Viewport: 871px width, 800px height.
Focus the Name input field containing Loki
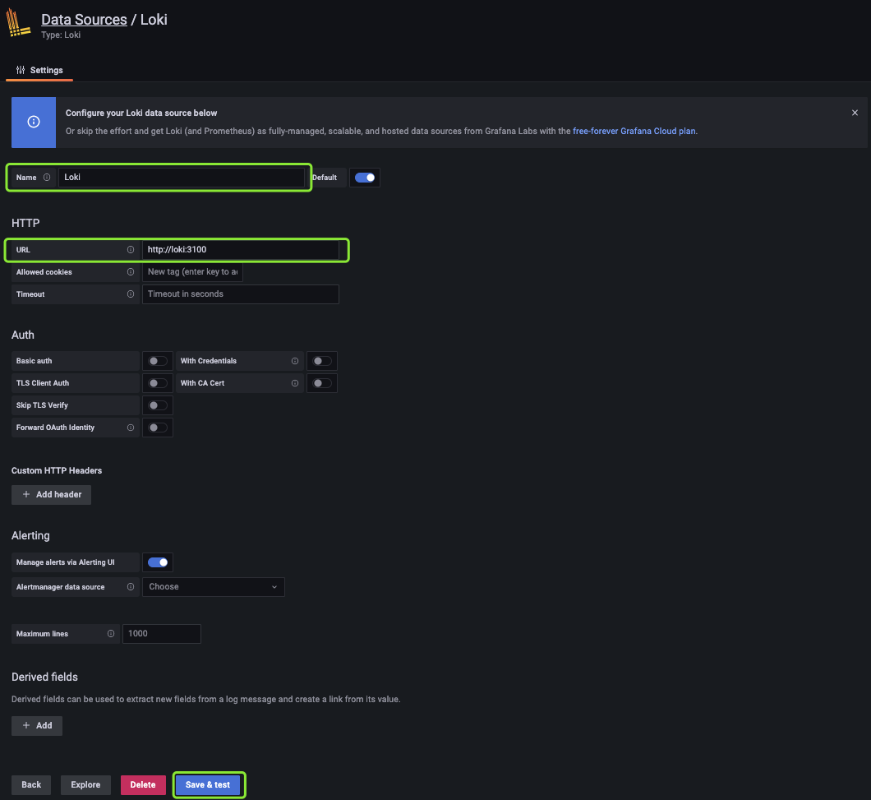(181, 178)
